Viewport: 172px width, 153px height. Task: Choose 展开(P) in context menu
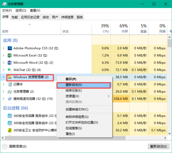click(85, 79)
